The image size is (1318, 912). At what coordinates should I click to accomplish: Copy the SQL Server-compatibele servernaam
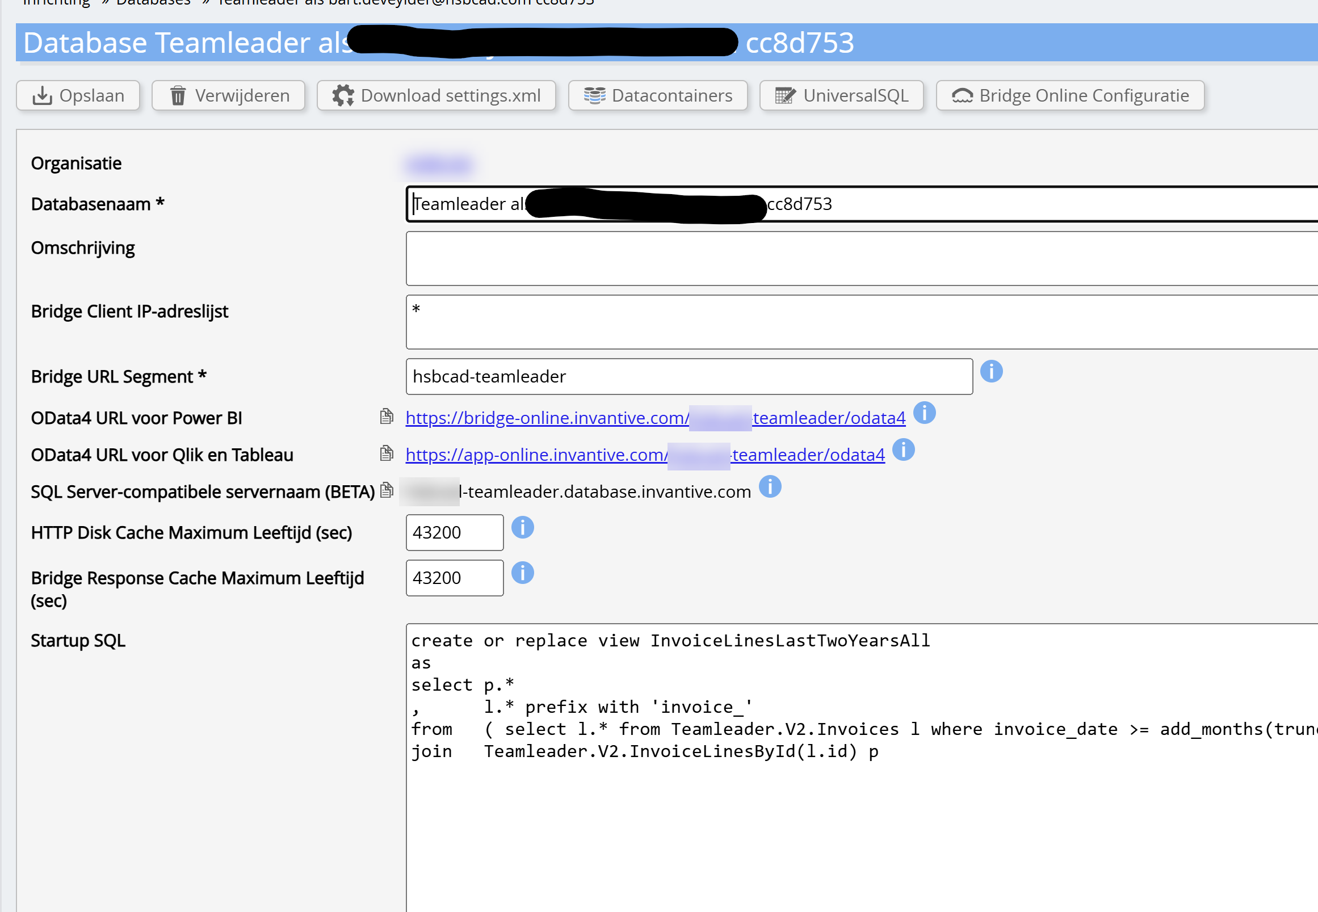[387, 490]
